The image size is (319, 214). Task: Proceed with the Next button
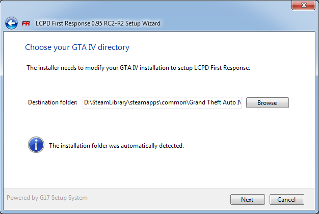point(247,199)
